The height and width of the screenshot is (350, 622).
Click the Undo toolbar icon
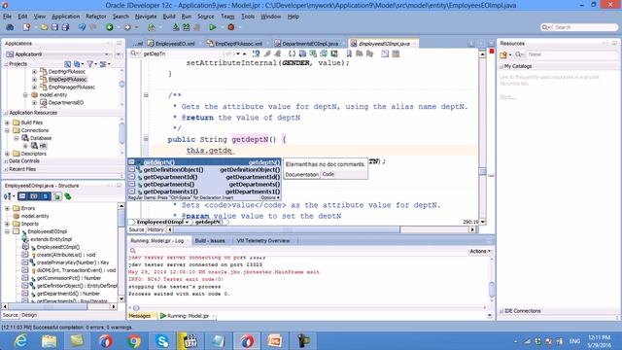82,27
